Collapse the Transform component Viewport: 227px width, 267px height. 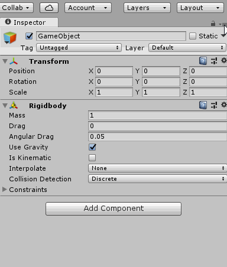click(x=5, y=61)
